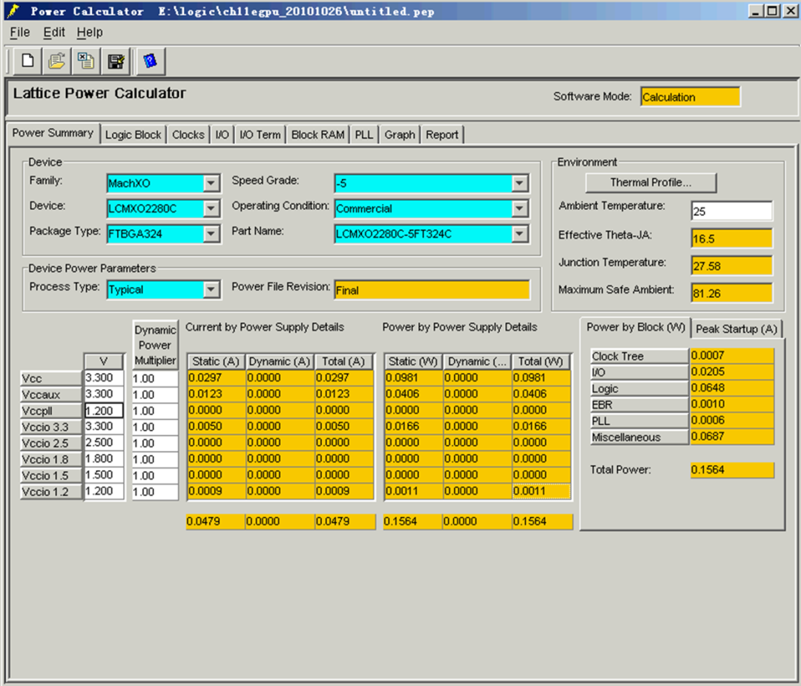Click the Save floppy disk icon
The width and height of the screenshot is (801, 686).
[116, 62]
